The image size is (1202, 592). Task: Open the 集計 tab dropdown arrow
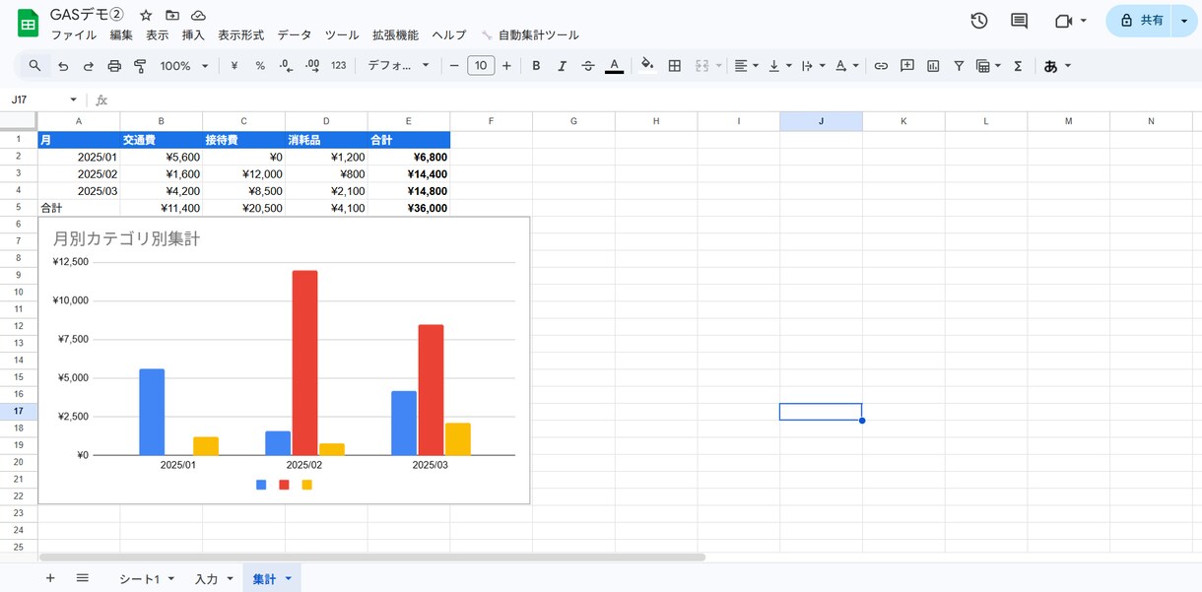288,578
